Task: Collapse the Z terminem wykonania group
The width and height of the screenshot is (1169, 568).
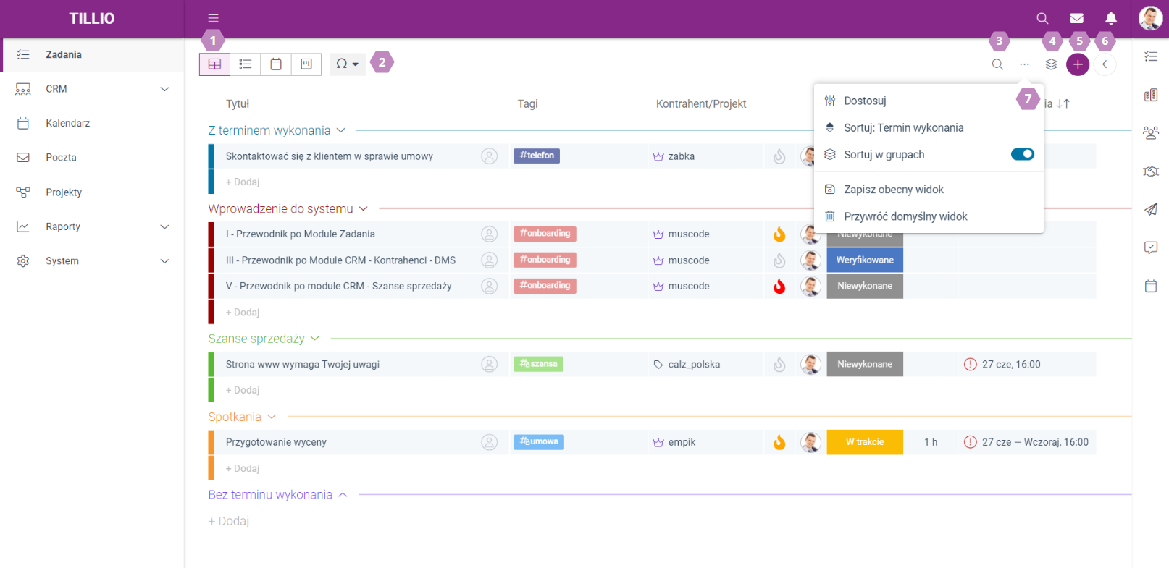Action: point(341,130)
